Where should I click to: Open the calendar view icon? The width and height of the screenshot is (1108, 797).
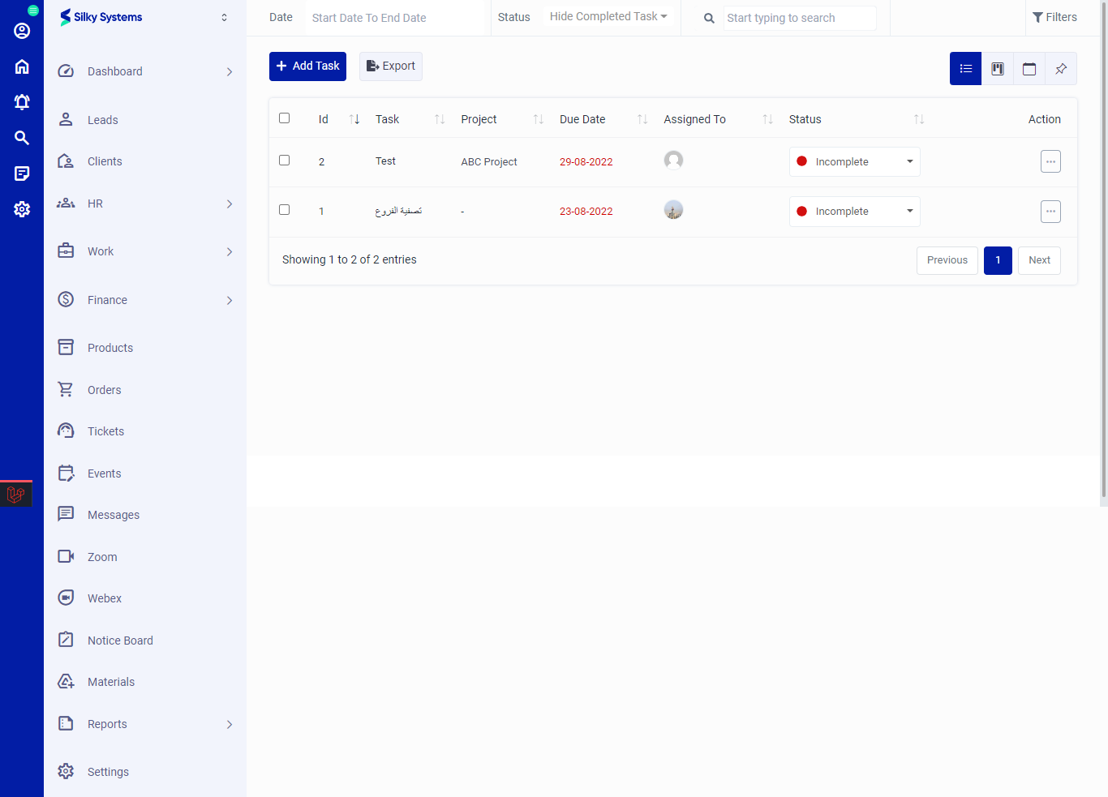tap(1029, 69)
